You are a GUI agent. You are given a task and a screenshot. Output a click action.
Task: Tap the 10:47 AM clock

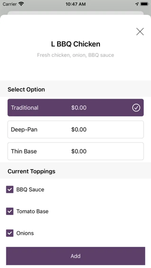click(x=76, y=4)
